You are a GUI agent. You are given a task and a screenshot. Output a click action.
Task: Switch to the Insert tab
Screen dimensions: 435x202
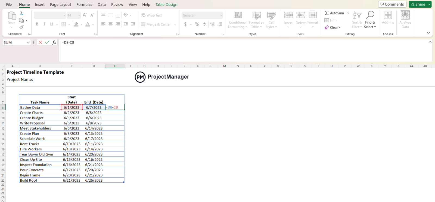coord(40,4)
